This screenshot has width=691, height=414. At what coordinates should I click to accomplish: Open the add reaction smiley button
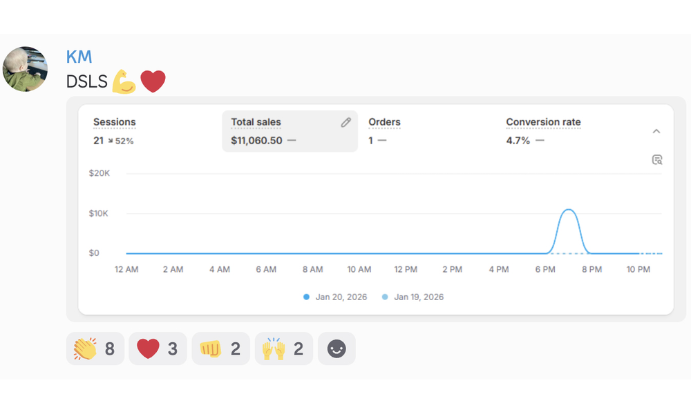click(x=337, y=349)
